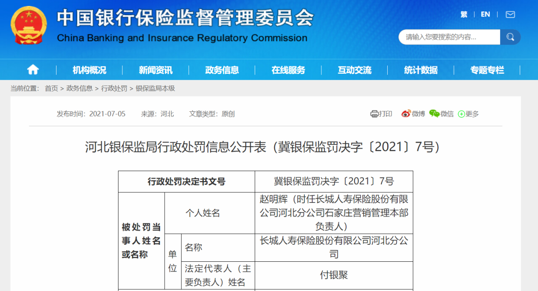
Task: Click the 打印 print link
Action: (x=386, y=114)
